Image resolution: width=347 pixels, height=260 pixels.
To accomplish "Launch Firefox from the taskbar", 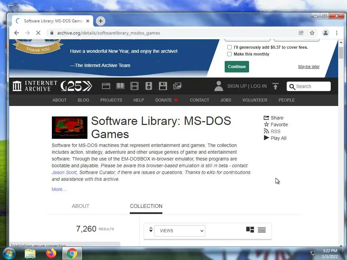I will [x=51, y=253].
